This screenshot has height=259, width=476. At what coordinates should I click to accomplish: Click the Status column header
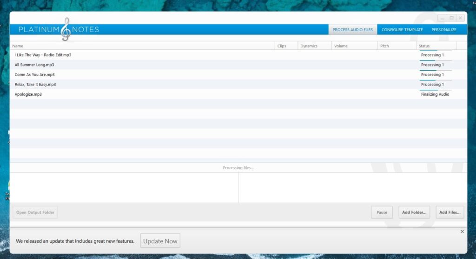436,46
